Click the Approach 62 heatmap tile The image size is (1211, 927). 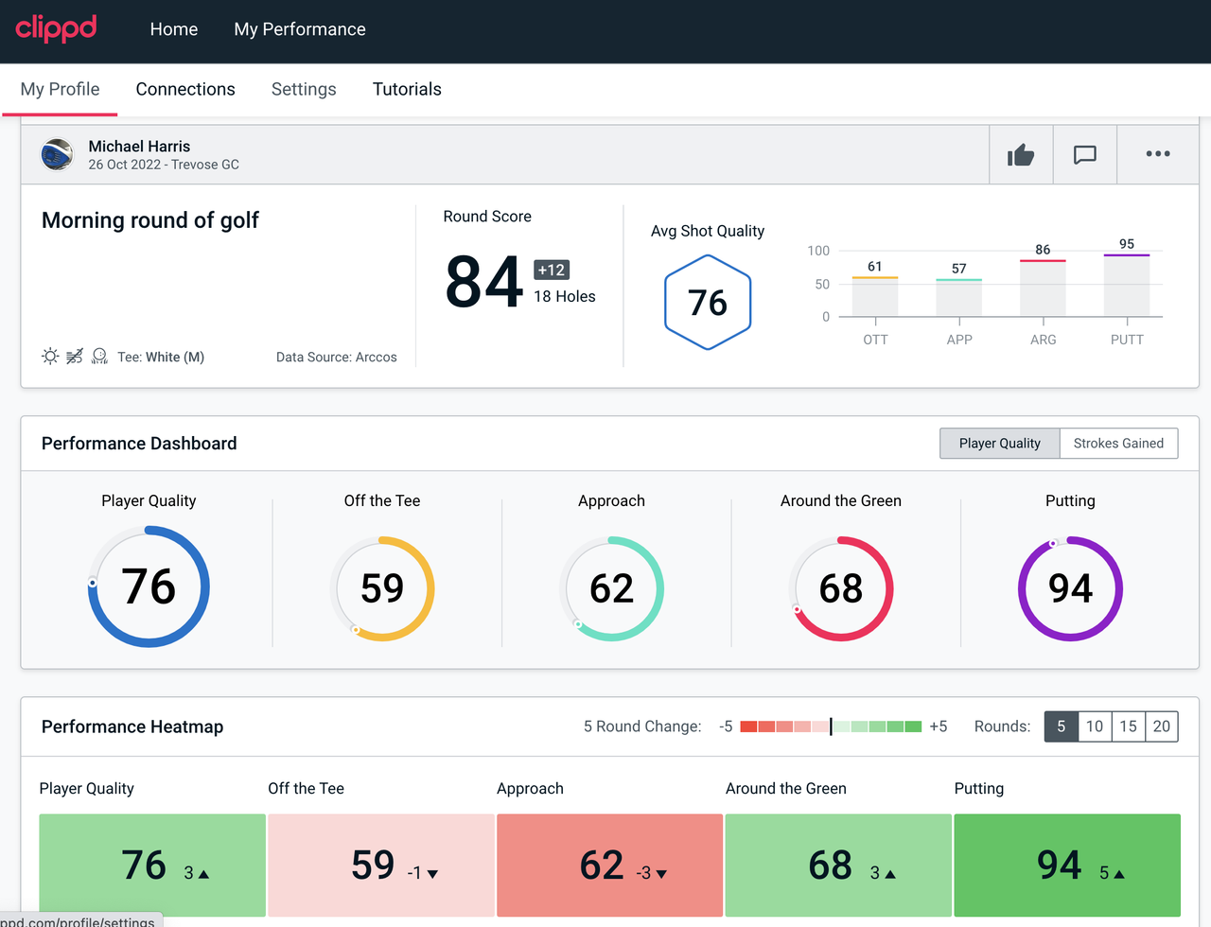coord(610,865)
